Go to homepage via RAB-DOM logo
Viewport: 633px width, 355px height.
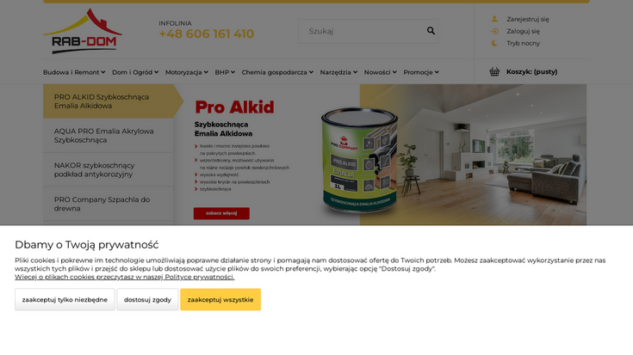tap(83, 31)
